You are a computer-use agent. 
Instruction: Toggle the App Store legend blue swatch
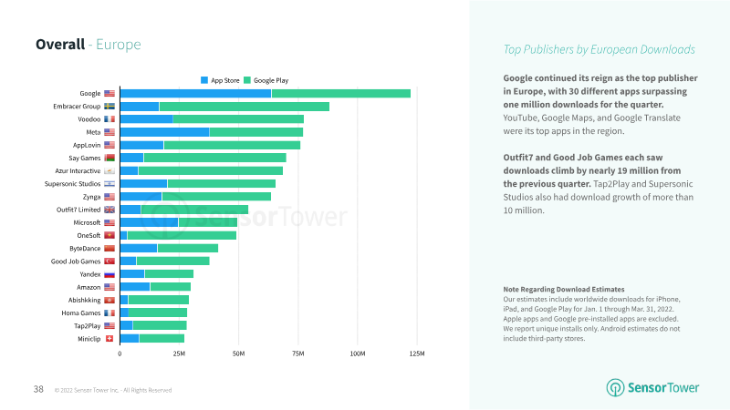pyautogui.click(x=204, y=80)
